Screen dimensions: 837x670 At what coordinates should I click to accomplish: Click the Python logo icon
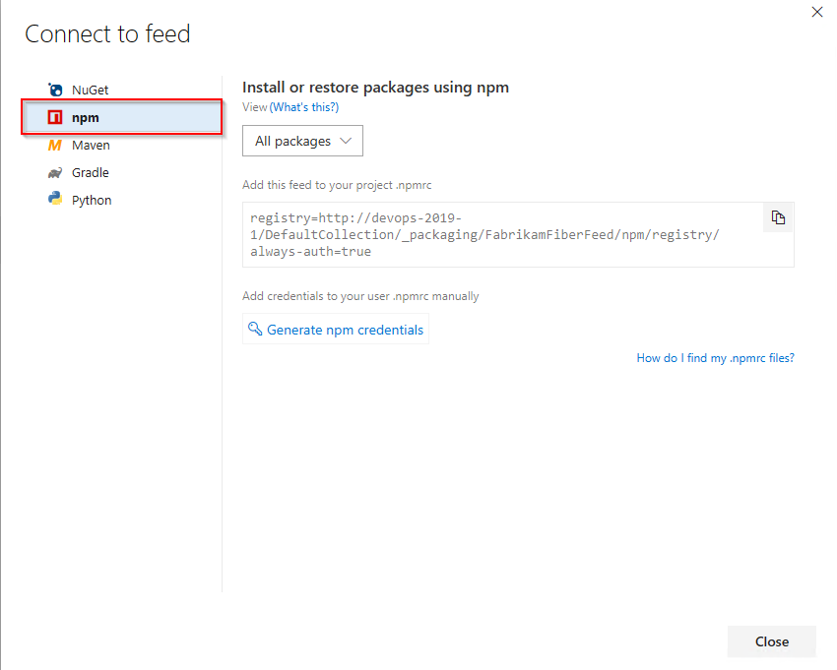click(x=55, y=200)
